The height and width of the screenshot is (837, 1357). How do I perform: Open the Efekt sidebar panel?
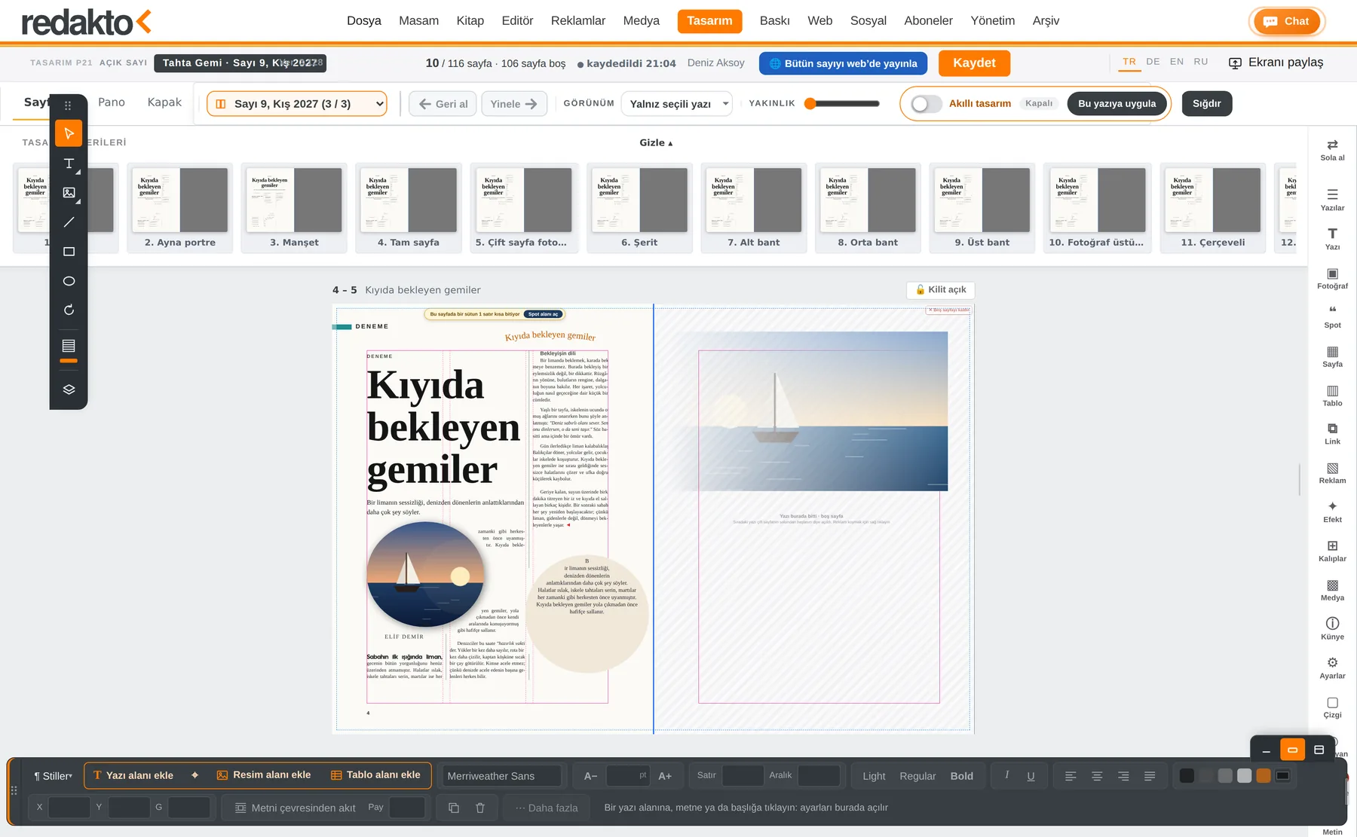click(x=1332, y=512)
